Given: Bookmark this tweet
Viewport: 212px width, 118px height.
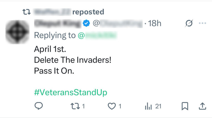Looking at the screenshot, I should [x=185, y=106].
